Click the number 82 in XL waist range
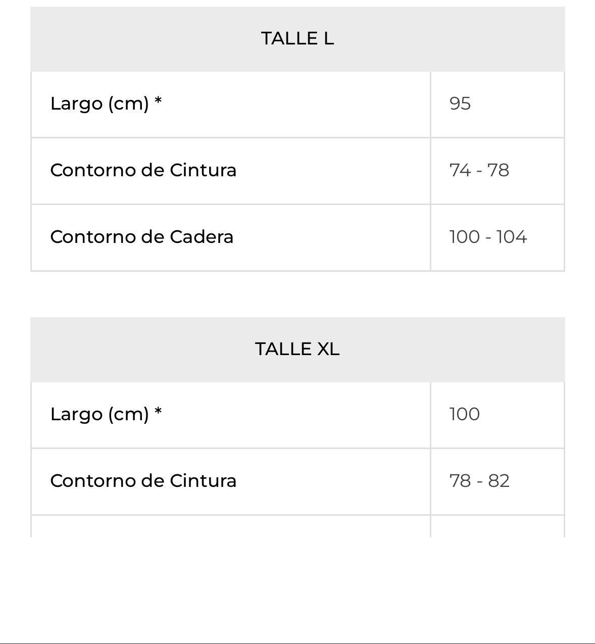The image size is (595, 644). click(x=499, y=481)
